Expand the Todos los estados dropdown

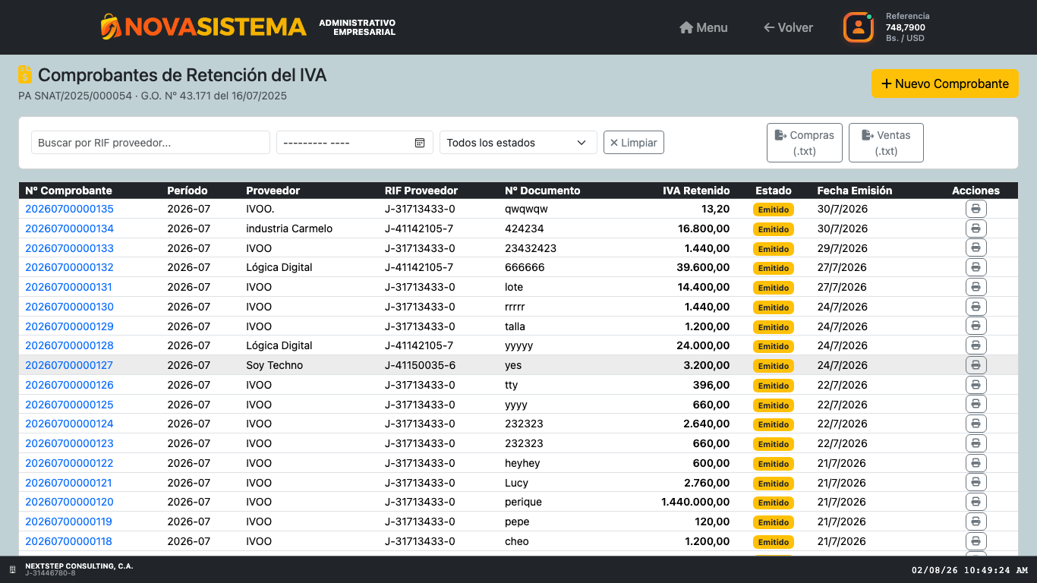click(518, 143)
